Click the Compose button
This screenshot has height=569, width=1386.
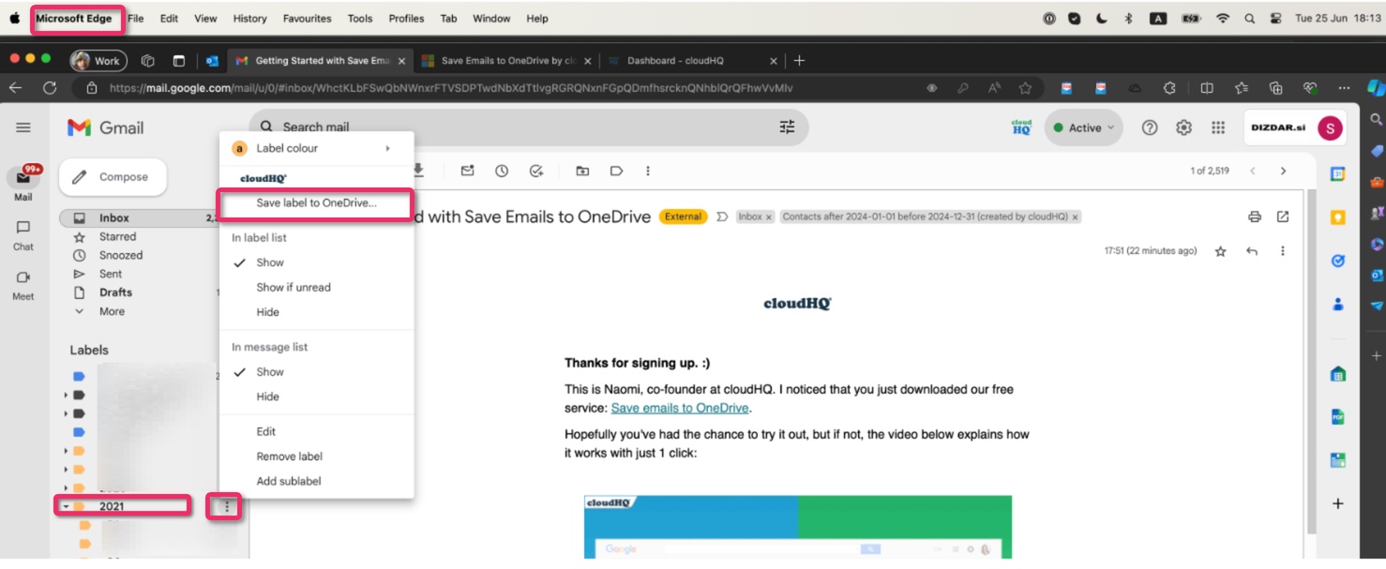113,176
